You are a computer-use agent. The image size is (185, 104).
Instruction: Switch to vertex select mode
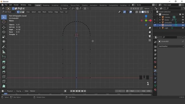click(x=18, y=12)
